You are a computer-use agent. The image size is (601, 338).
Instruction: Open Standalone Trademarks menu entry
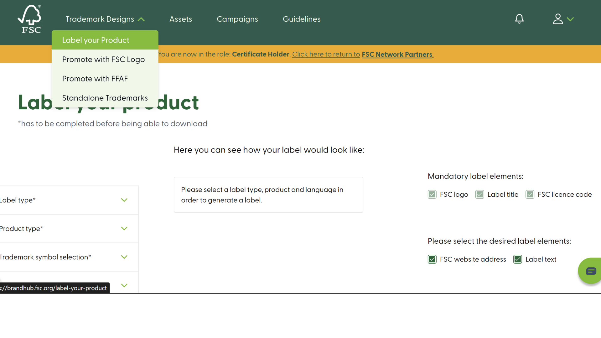(105, 98)
